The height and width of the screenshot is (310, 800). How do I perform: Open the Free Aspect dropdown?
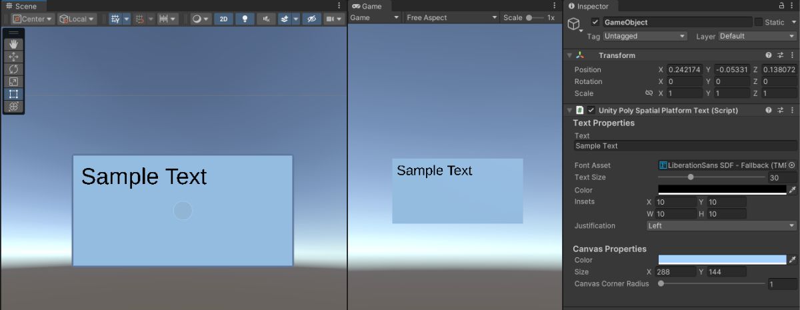[x=452, y=17]
